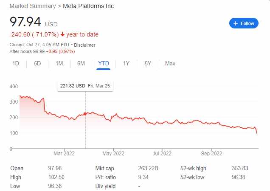Viewport: 270px width, 191px height.
Task: Select the Max range tab
Action: coord(170,64)
